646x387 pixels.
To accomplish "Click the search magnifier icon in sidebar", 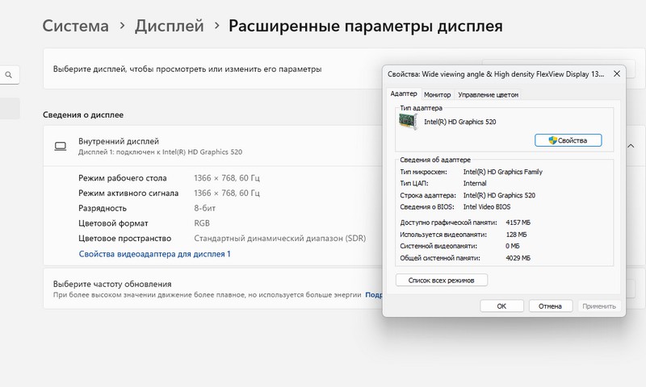I will click(x=9, y=75).
